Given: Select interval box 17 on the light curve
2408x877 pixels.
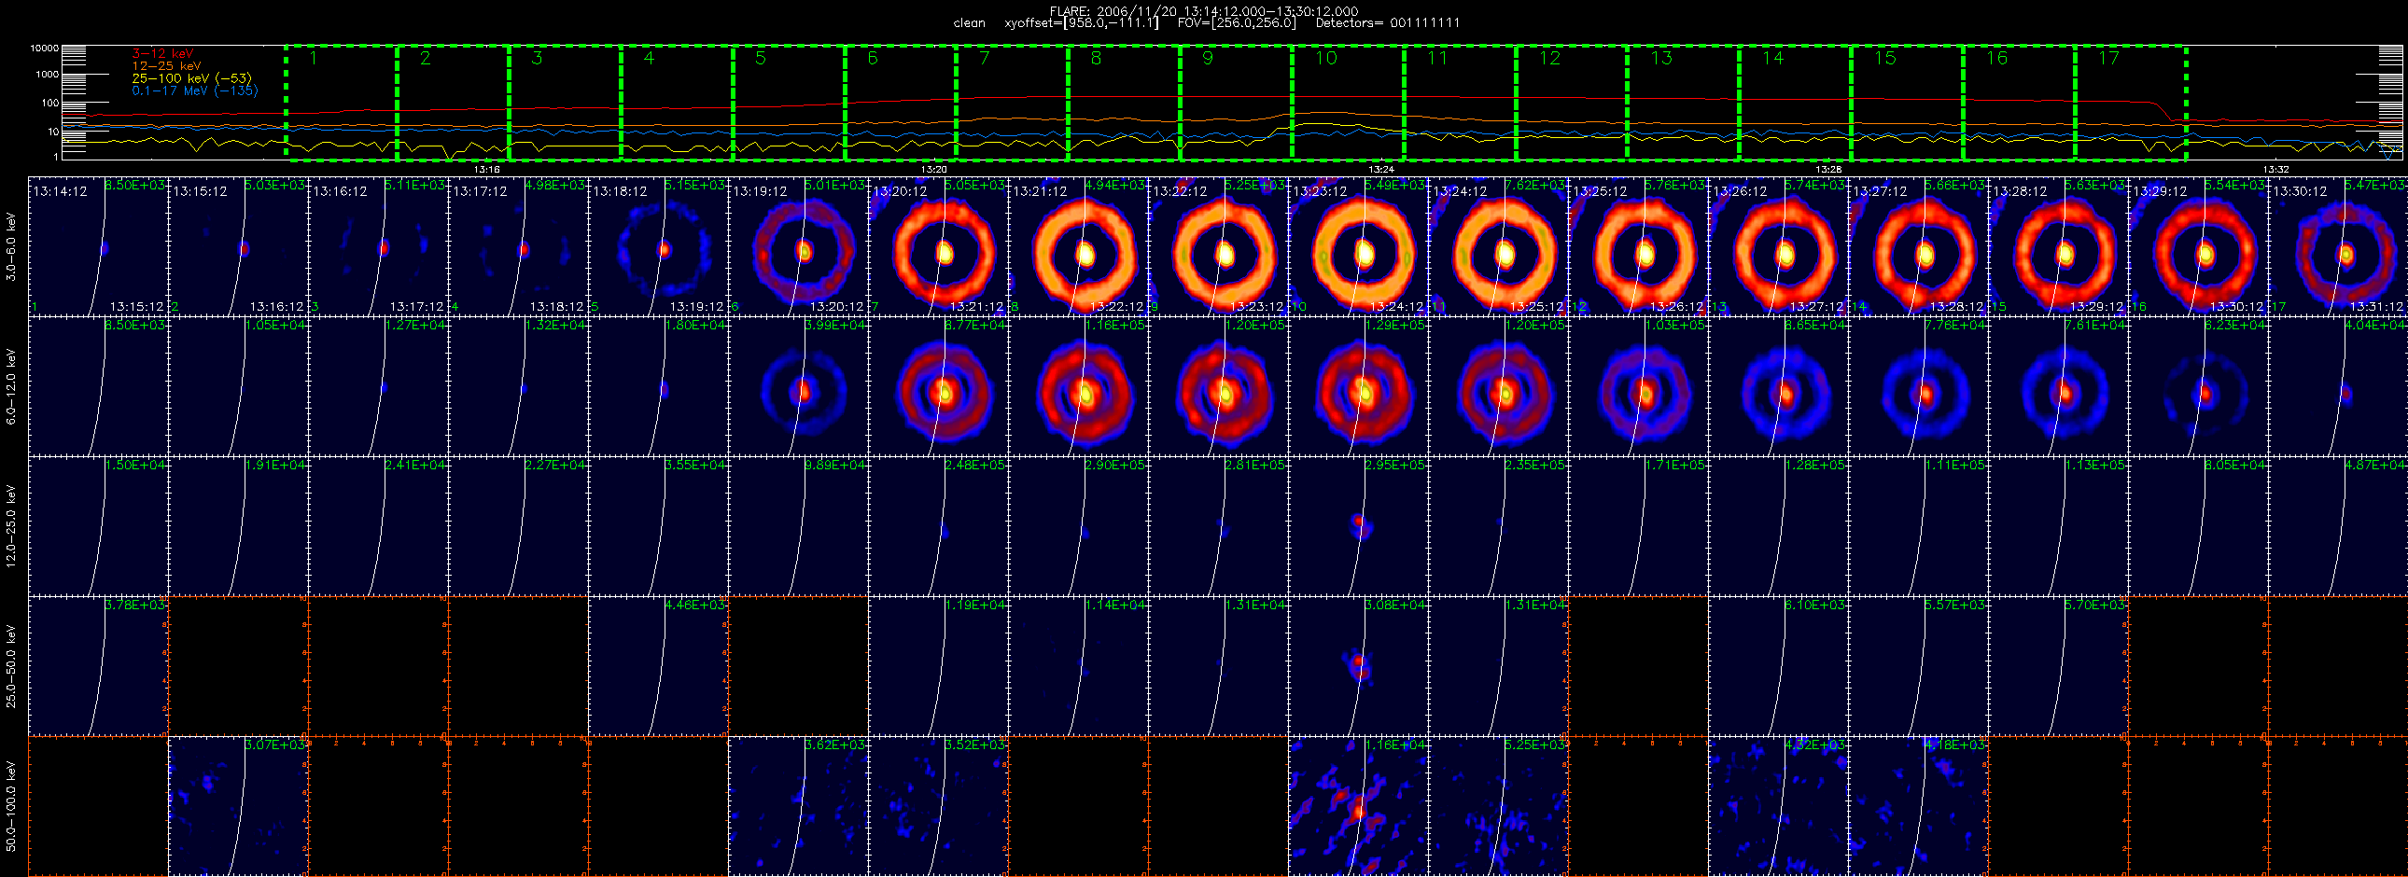Looking at the screenshot, I should 2131,102.
